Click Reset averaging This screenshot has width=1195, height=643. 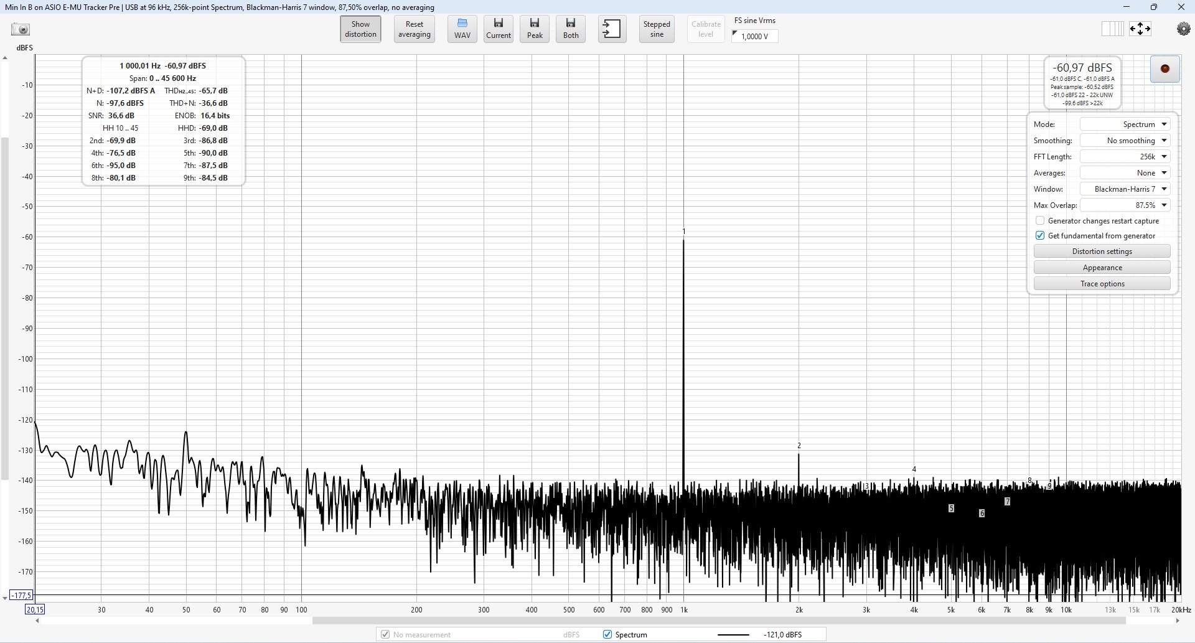click(x=414, y=29)
